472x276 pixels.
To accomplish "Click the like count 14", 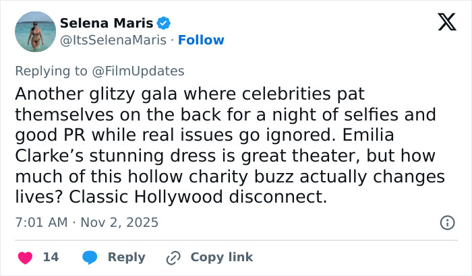I will (x=50, y=257).
